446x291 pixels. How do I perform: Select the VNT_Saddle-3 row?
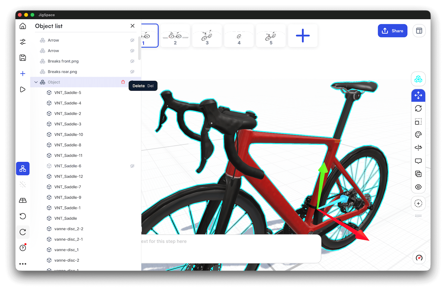86,124
